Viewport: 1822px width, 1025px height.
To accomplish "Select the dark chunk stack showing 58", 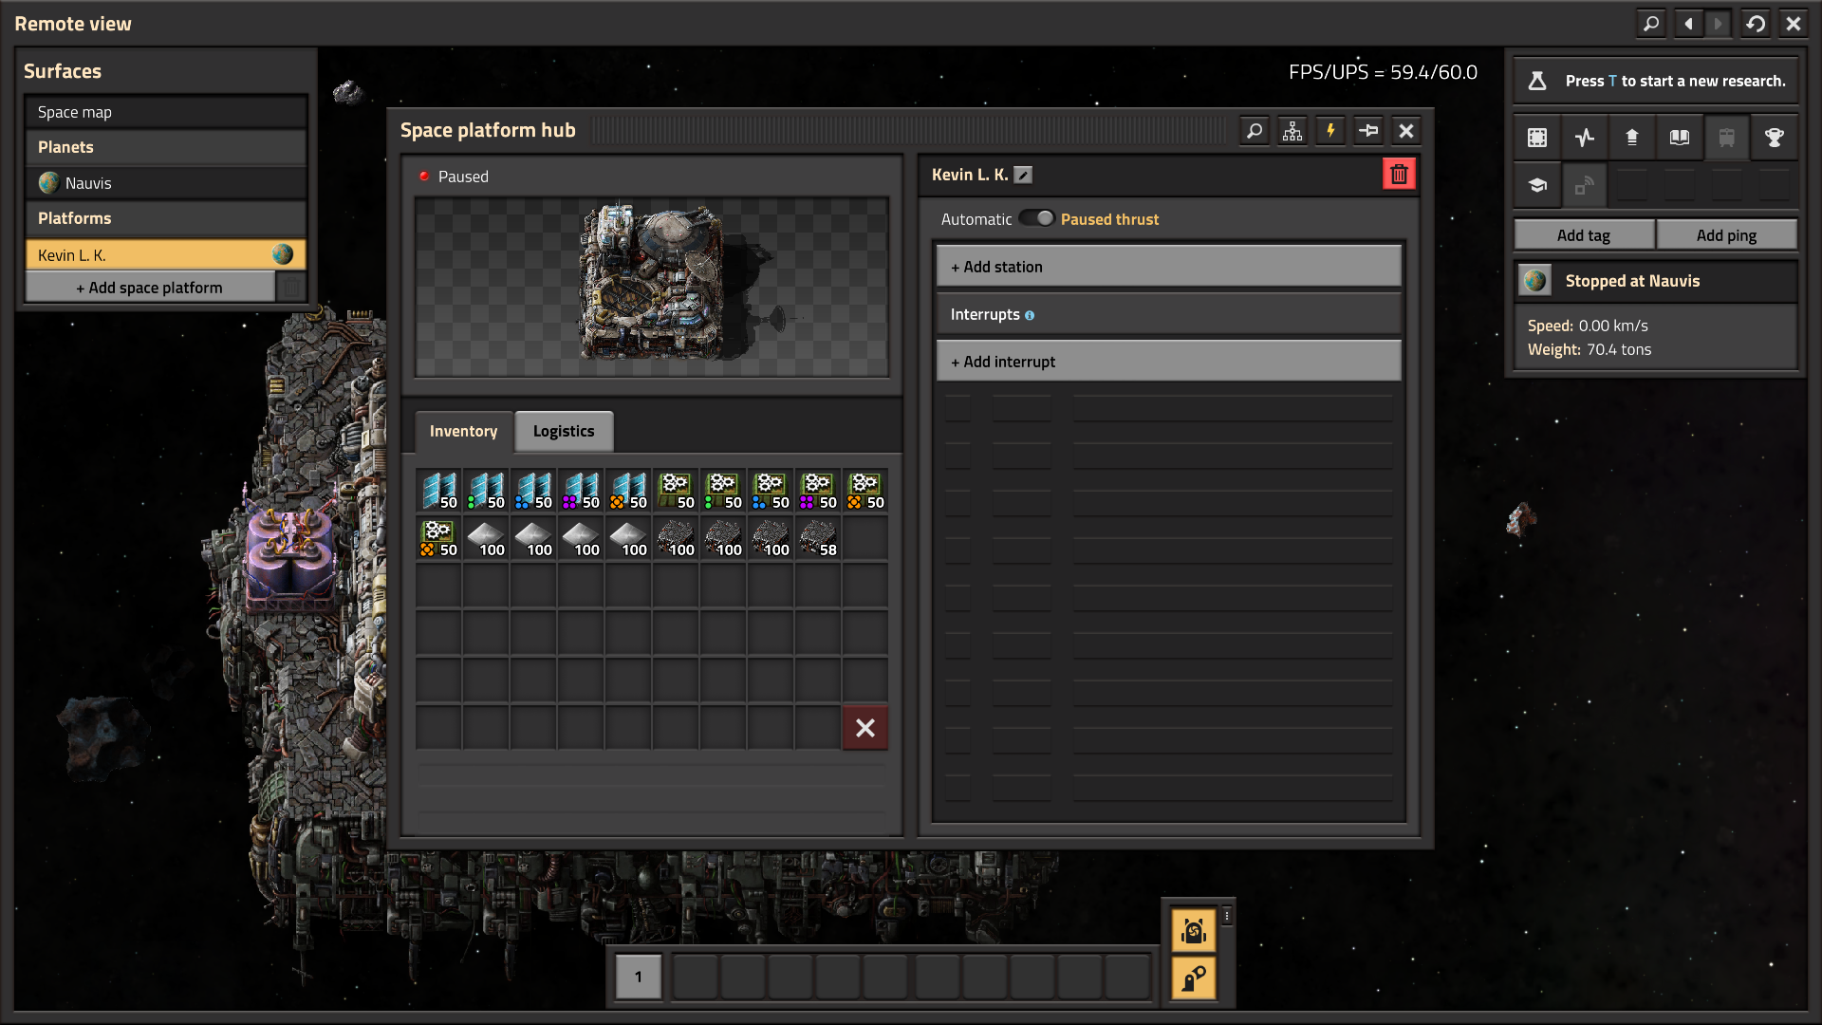I will [818, 538].
